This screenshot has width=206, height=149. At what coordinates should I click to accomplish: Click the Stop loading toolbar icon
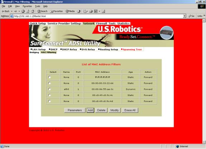coord(23,11)
